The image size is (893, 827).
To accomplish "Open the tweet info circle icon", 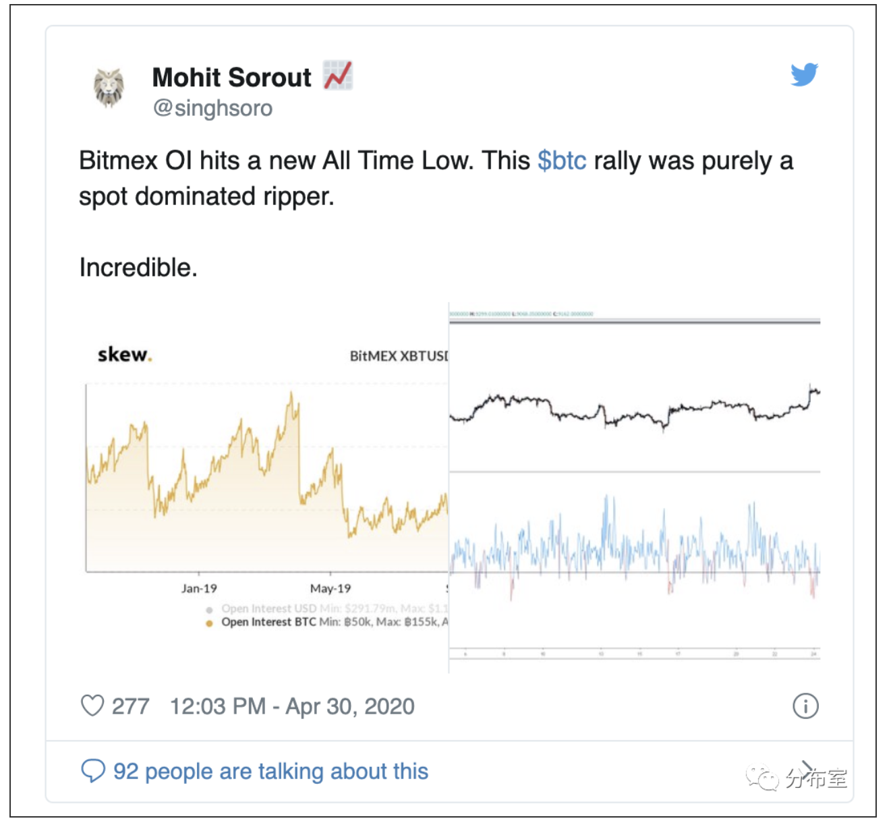I will click(805, 706).
